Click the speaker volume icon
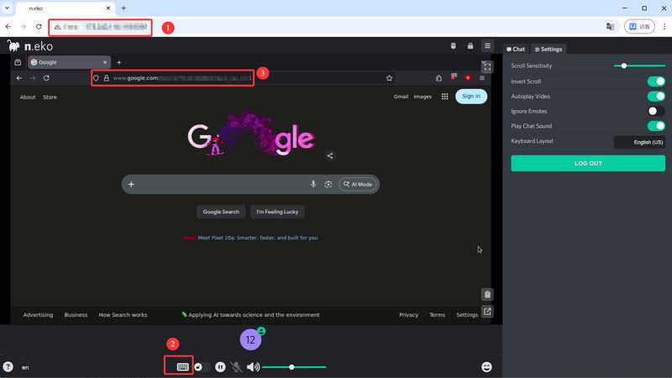Viewport: 672px width, 378px height. 253,367
